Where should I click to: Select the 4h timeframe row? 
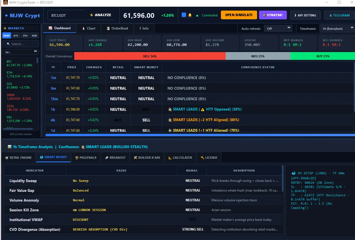pos(200,120)
